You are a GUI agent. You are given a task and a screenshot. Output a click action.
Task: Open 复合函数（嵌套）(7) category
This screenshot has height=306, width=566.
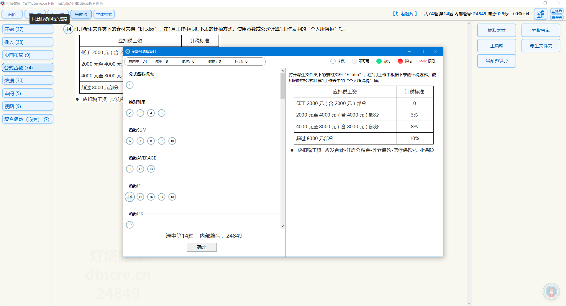[x=28, y=119]
